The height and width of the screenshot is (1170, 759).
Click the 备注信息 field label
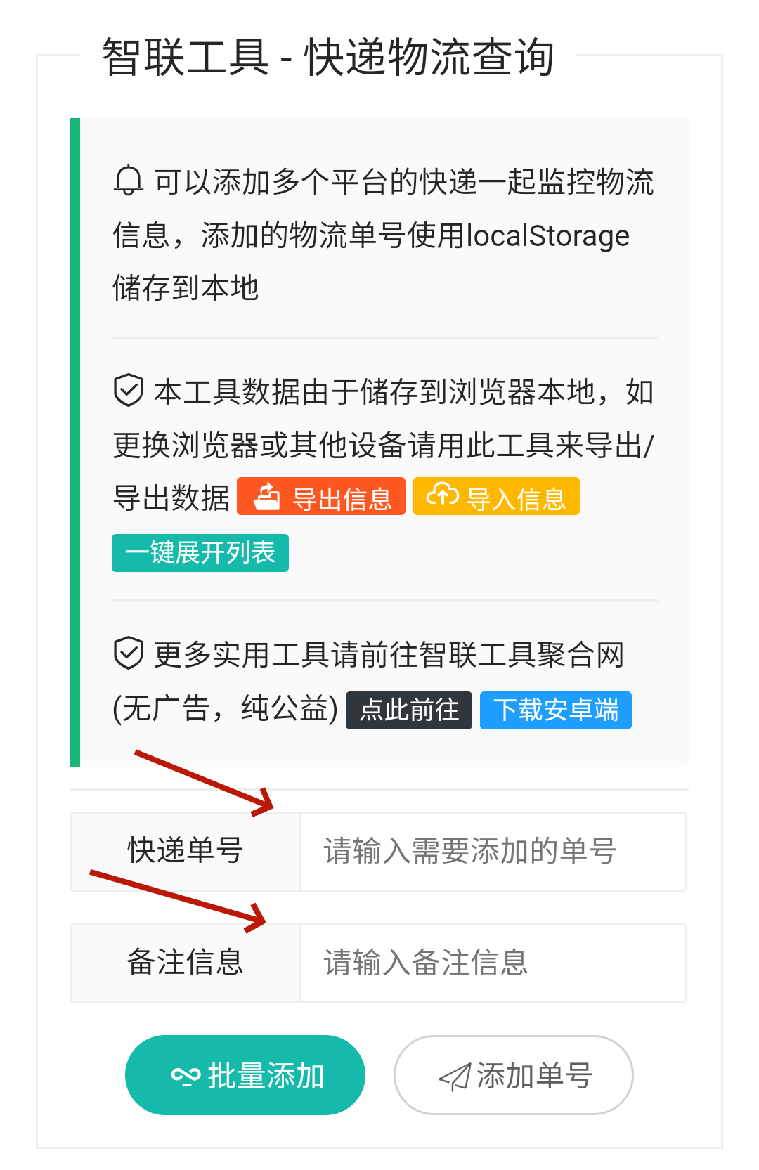(186, 963)
